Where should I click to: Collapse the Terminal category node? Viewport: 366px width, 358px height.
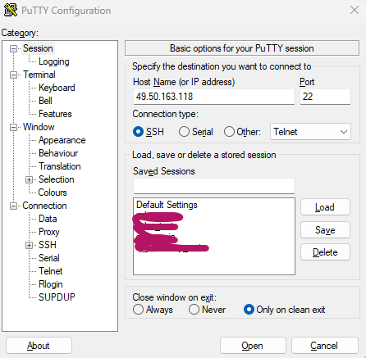(13, 75)
